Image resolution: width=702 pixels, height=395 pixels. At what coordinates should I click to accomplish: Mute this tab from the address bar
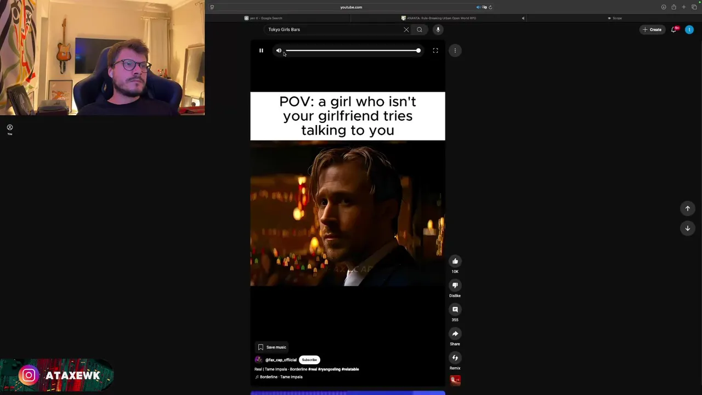point(478,7)
